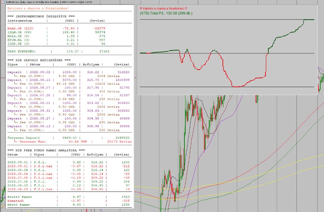324x212 pixels.
Task: Select the 'XTB DEPOSIT BEFIZETÉSEK' section heading
Action: click(39, 60)
